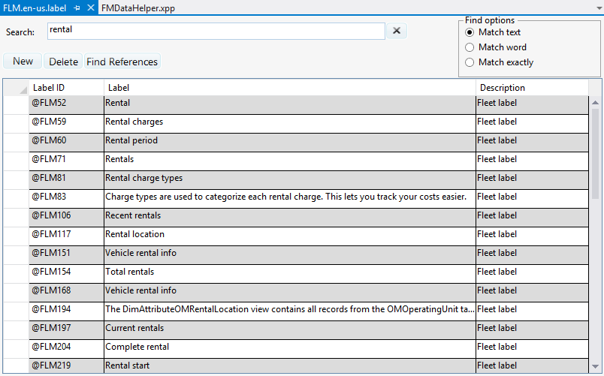Click the @FLM204 Complete rental row

point(66,347)
